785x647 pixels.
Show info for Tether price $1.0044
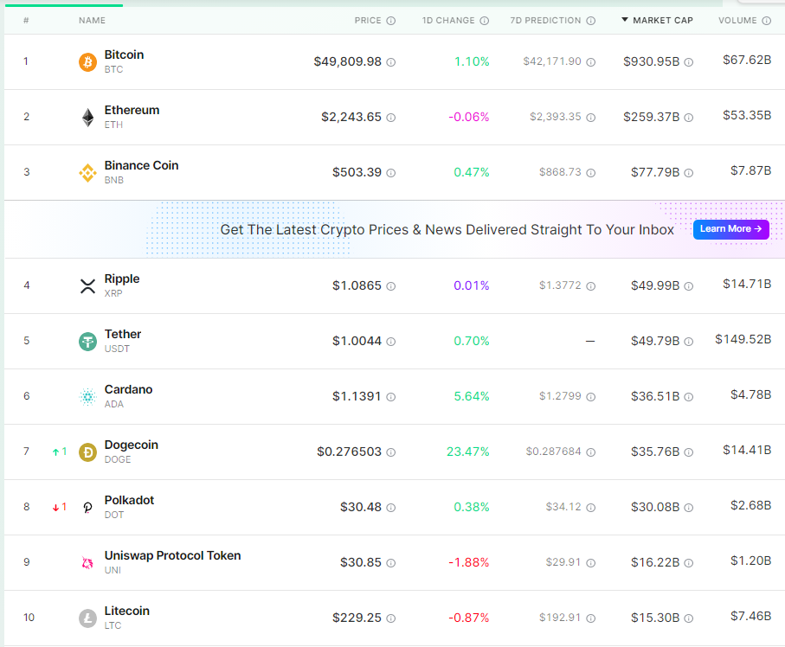point(391,342)
